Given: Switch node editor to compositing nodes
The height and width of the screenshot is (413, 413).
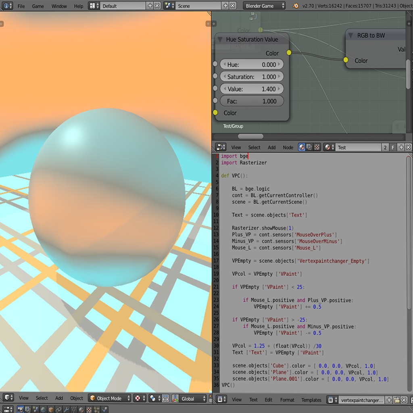Looking at the screenshot, I should (309, 147).
